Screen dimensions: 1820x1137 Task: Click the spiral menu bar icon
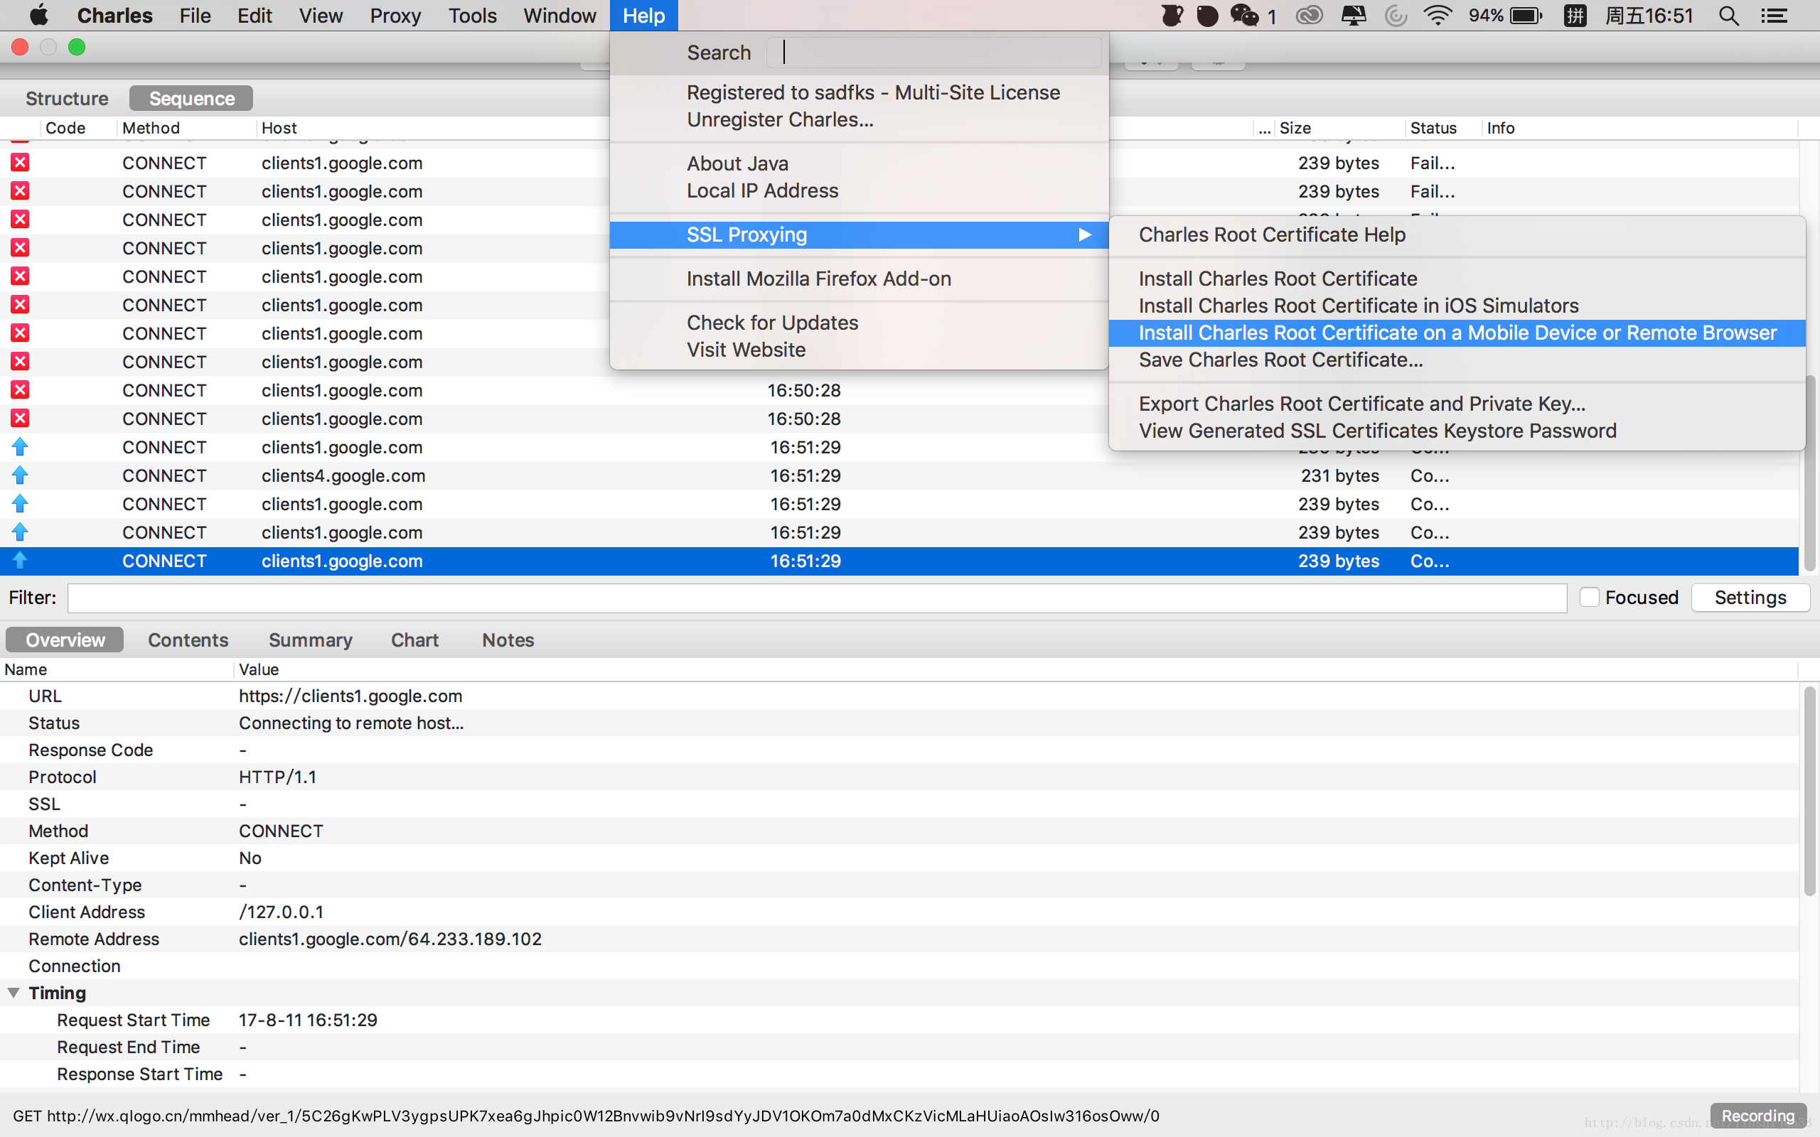pyautogui.click(x=1396, y=15)
